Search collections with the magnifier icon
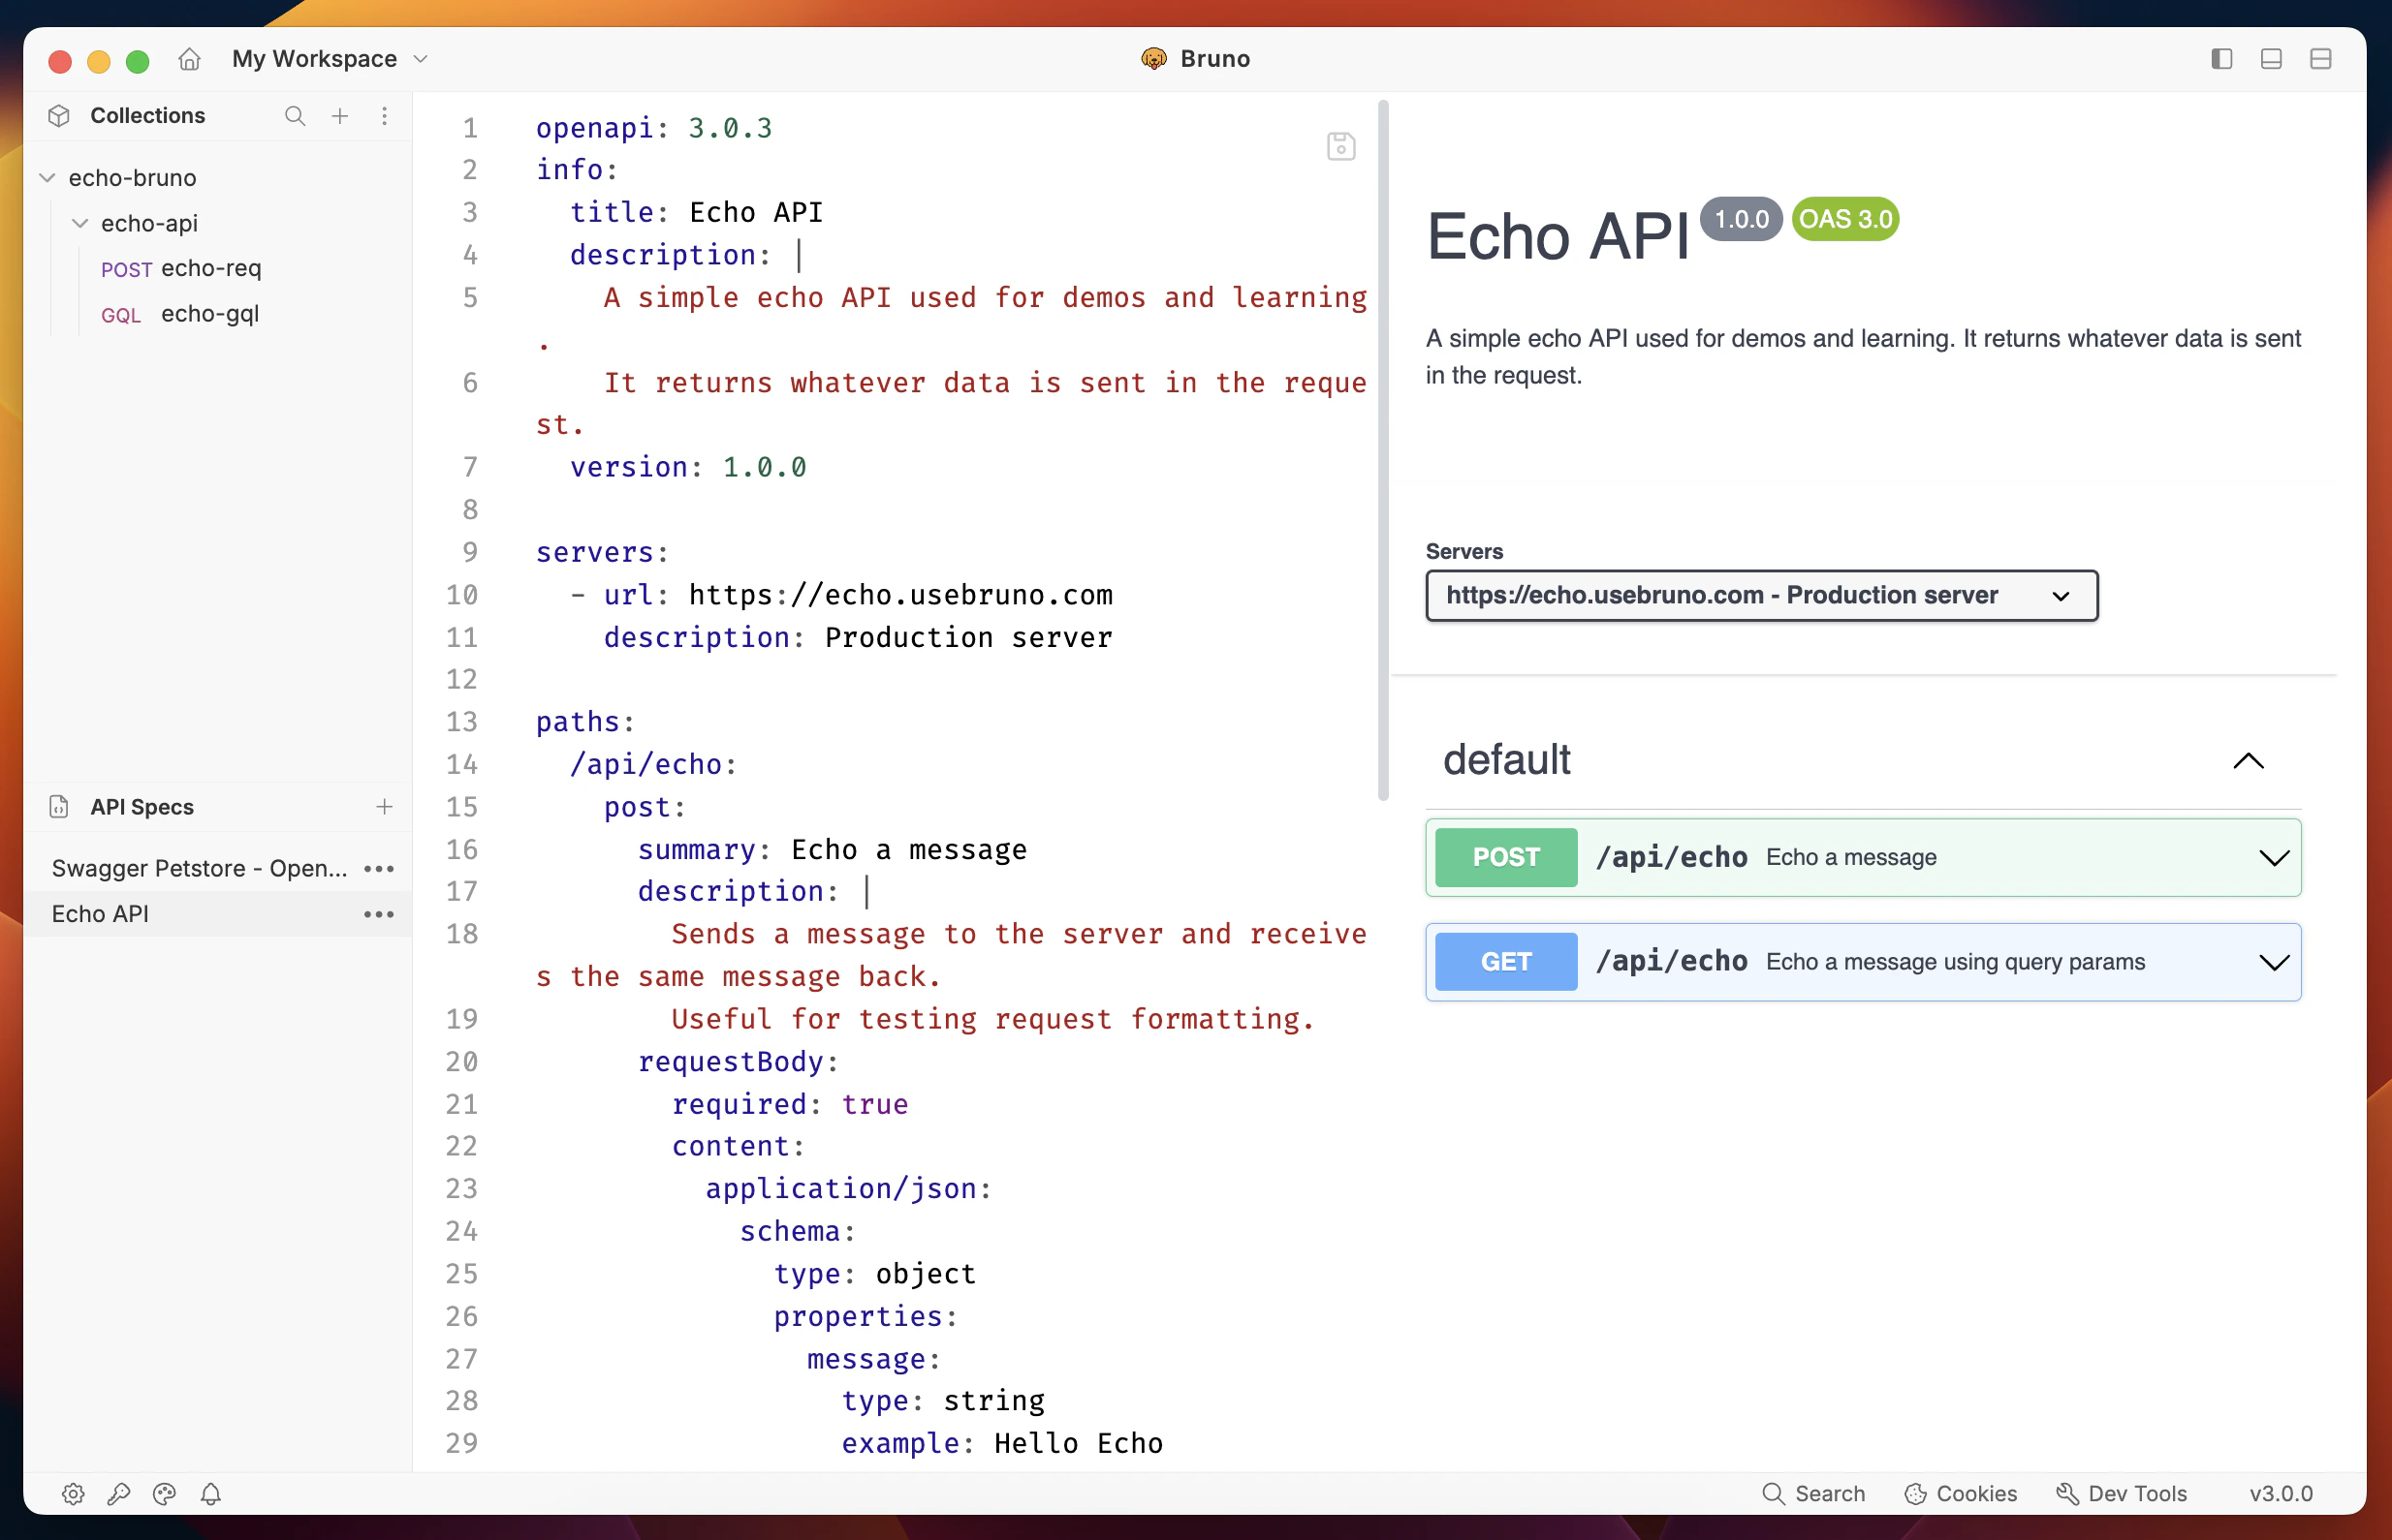 [x=296, y=116]
